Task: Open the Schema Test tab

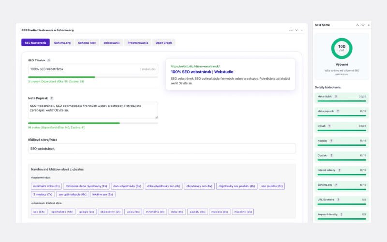Action: click(x=87, y=43)
